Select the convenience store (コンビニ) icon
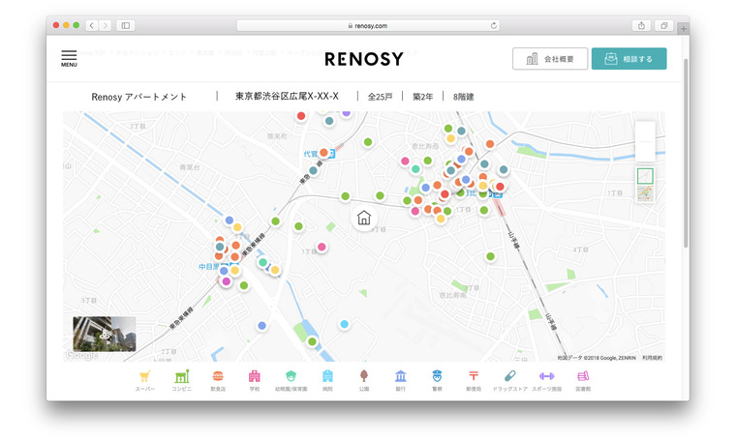The image size is (736, 441). click(181, 377)
